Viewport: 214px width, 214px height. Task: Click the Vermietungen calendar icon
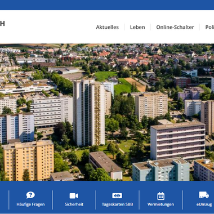(x=160, y=196)
